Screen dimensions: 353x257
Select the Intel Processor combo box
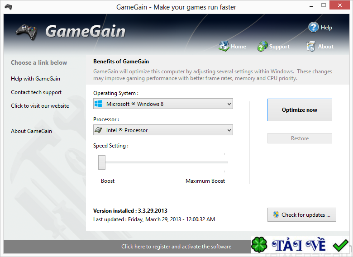163,130
